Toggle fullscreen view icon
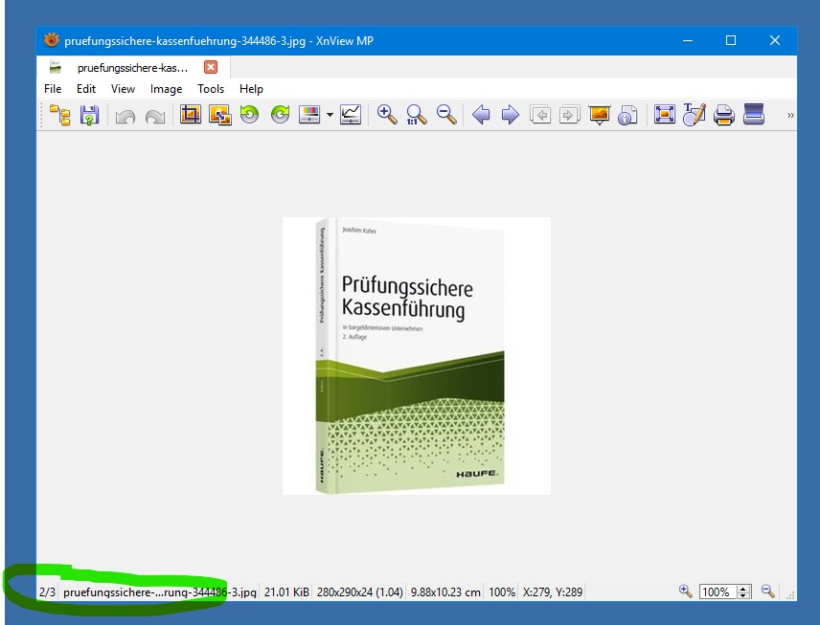Image resolution: width=820 pixels, height=625 pixels. click(x=665, y=115)
